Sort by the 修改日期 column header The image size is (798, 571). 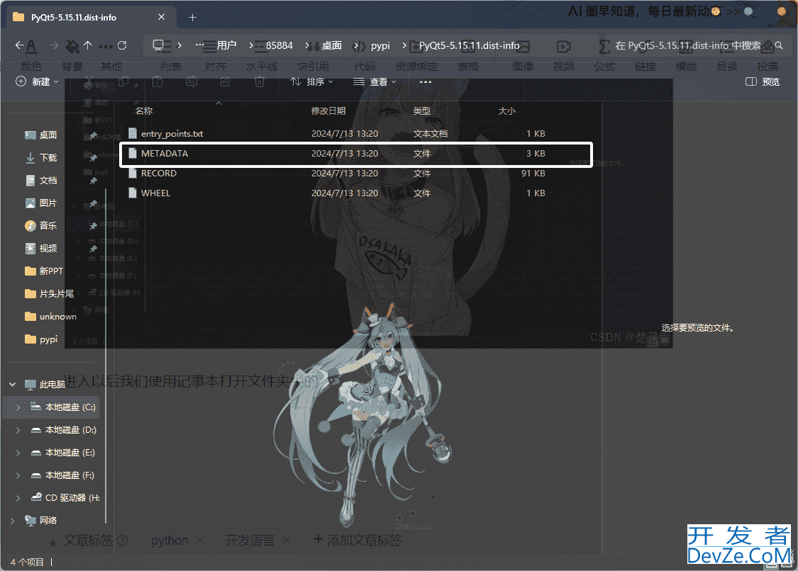click(328, 111)
